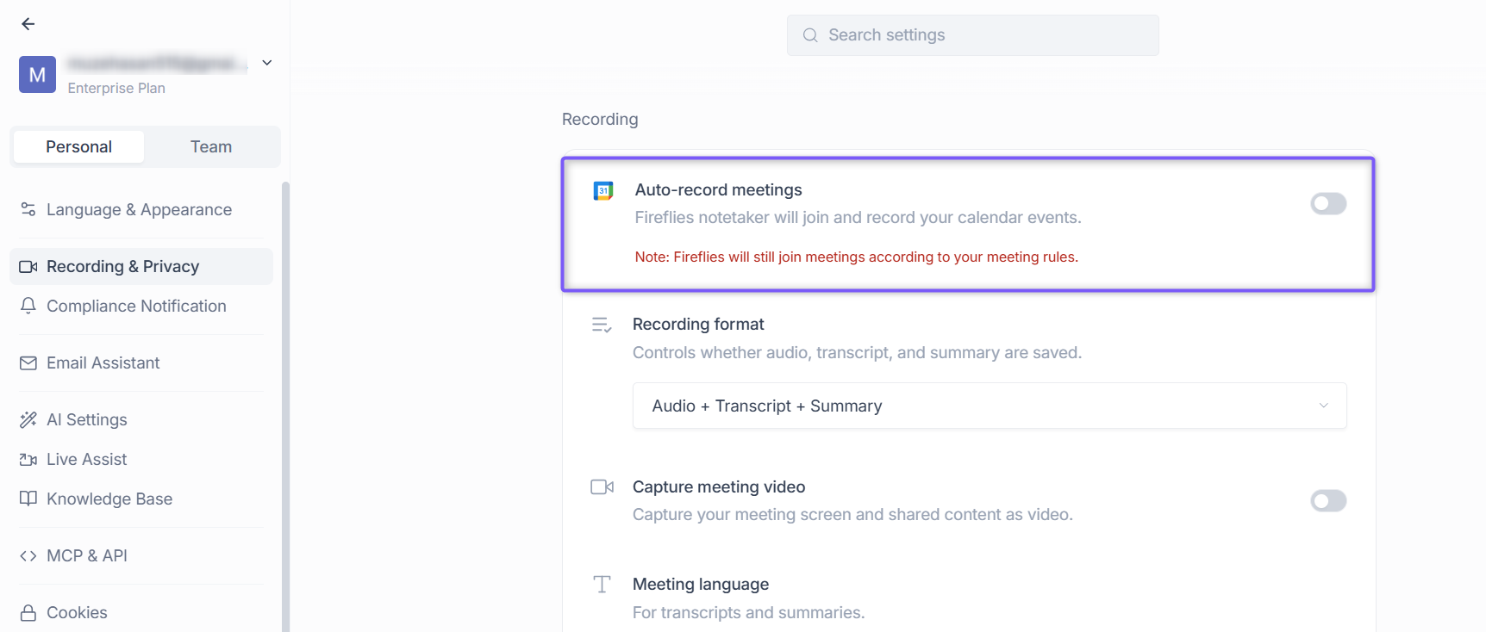Open AI Settings section
Image resolution: width=1486 pixels, height=632 pixels.
coord(141,419)
